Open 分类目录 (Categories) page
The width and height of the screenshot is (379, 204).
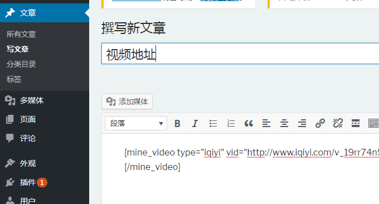(x=21, y=64)
